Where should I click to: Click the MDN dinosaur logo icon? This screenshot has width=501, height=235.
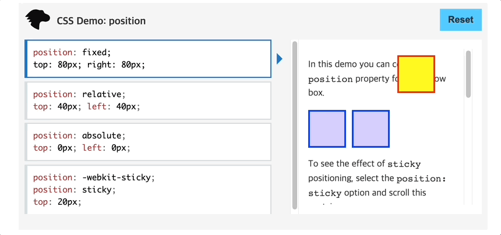coord(38,20)
